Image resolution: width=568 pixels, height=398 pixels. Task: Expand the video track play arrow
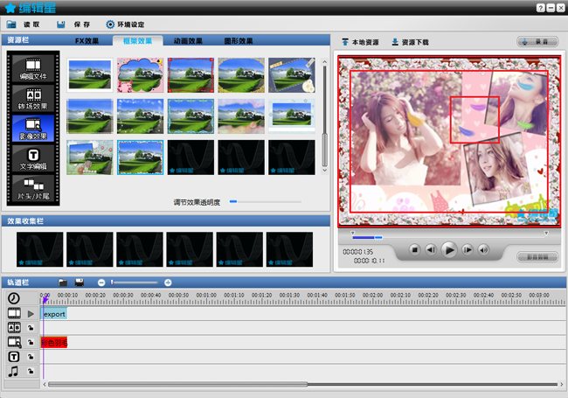coord(31,313)
